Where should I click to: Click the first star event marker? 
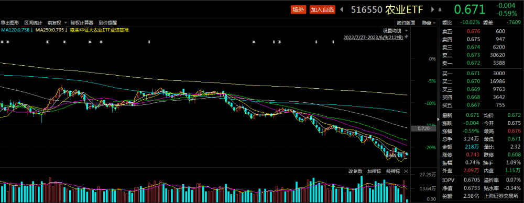2,42
